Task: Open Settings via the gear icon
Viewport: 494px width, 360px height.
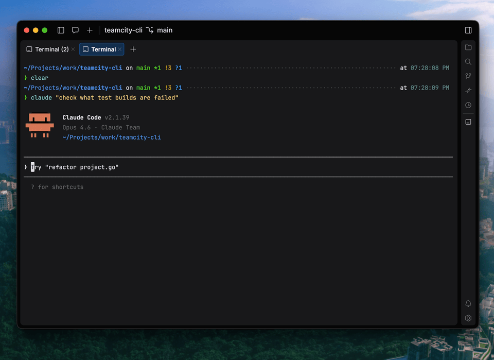Action: pyautogui.click(x=468, y=318)
